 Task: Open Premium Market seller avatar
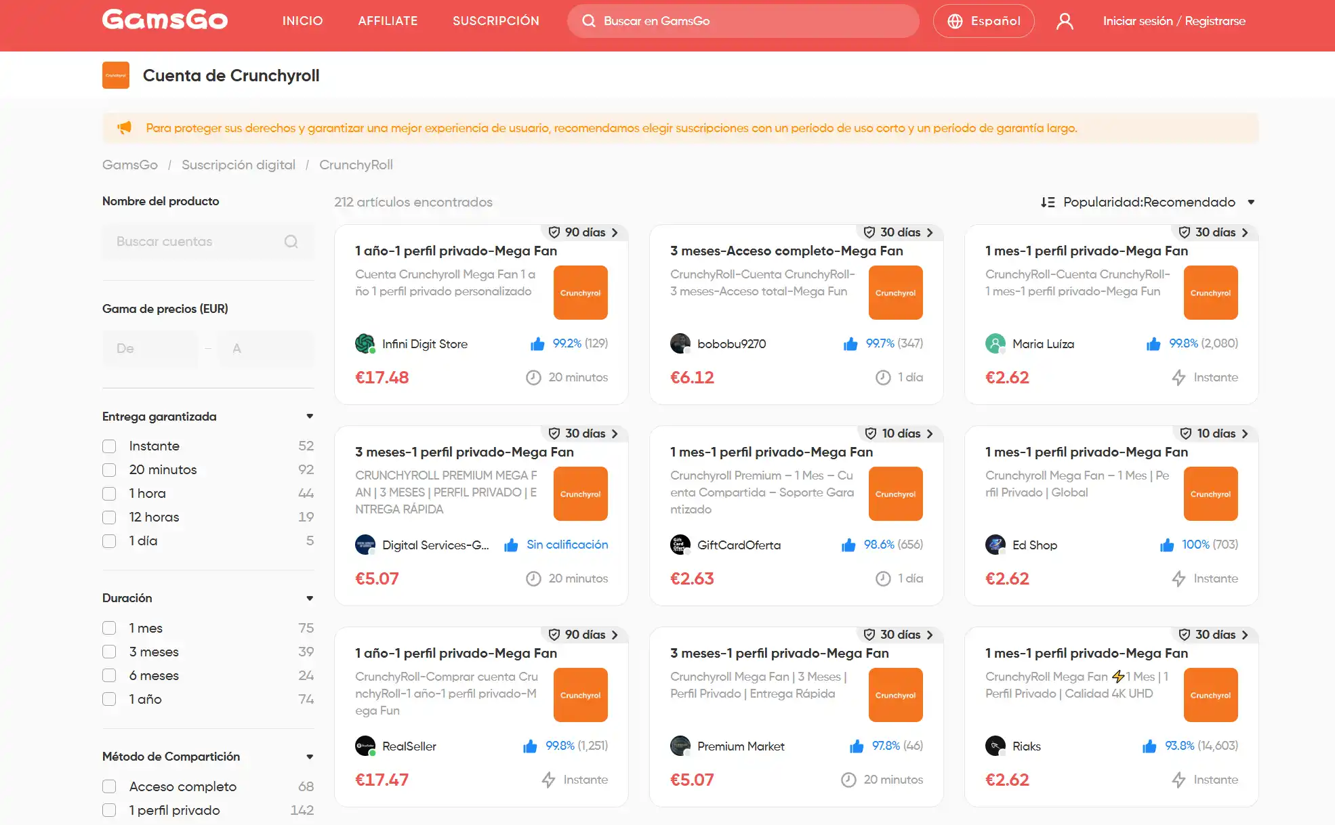(x=680, y=746)
